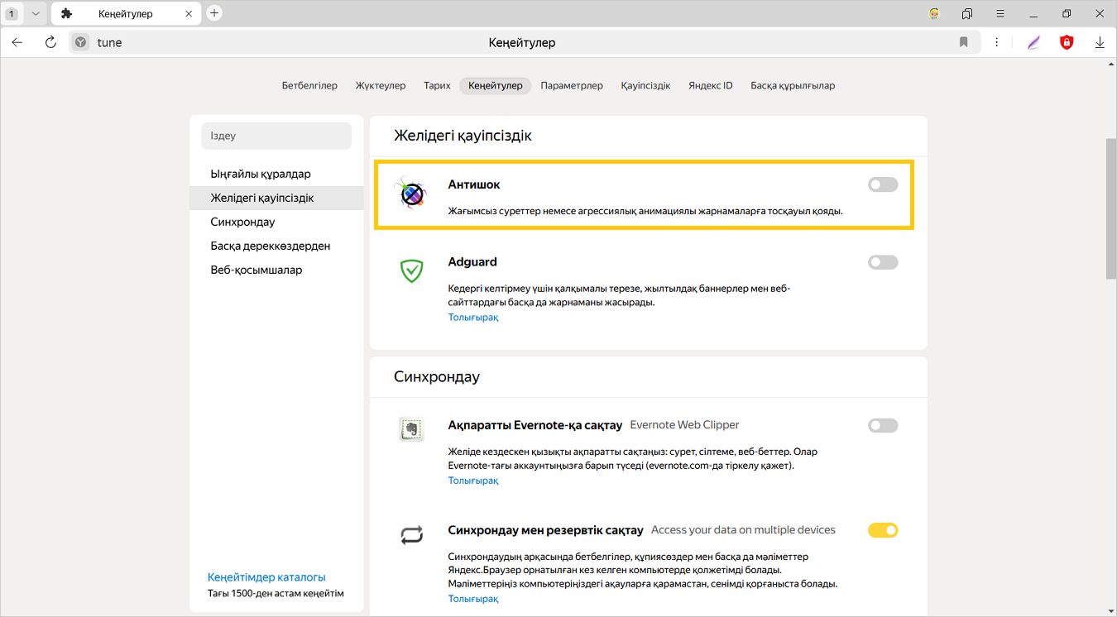Image resolution: width=1117 pixels, height=617 pixels.
Task: Open the three-dot page options menu
Action: [x=997, y=42]
